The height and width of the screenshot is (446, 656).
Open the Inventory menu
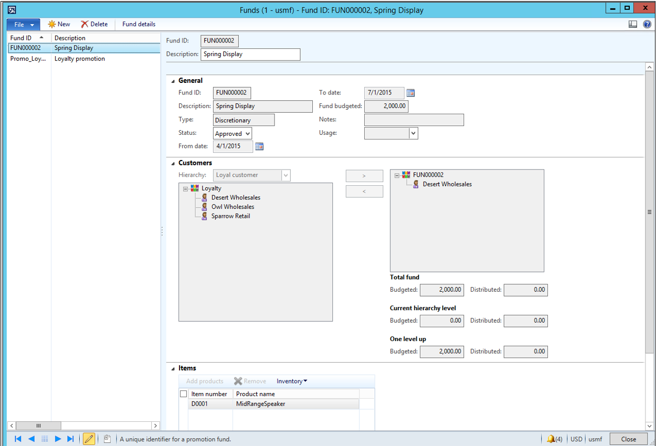(292, 381)
